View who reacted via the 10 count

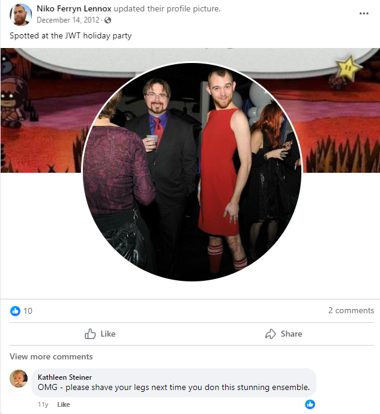pyautogui.click(x=28, y=311)
